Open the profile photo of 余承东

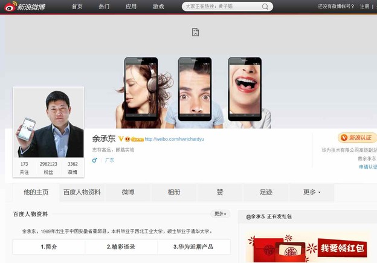click(x=48, y=122)
